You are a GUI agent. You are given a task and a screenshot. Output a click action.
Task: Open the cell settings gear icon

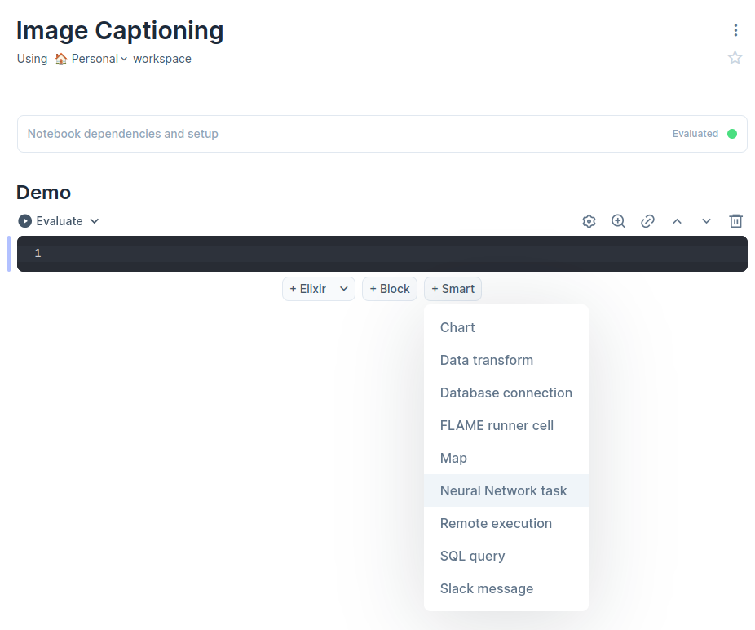tap(589, 221)
